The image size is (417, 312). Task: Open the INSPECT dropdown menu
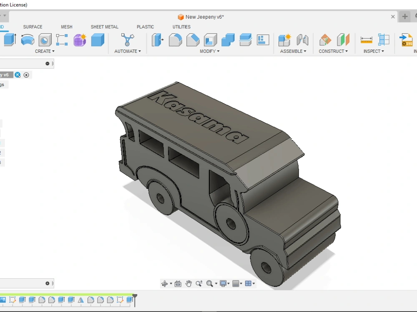point(374,51)
